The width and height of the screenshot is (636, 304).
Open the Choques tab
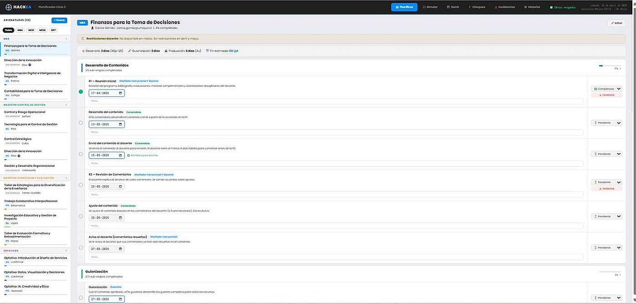point(477,7)
